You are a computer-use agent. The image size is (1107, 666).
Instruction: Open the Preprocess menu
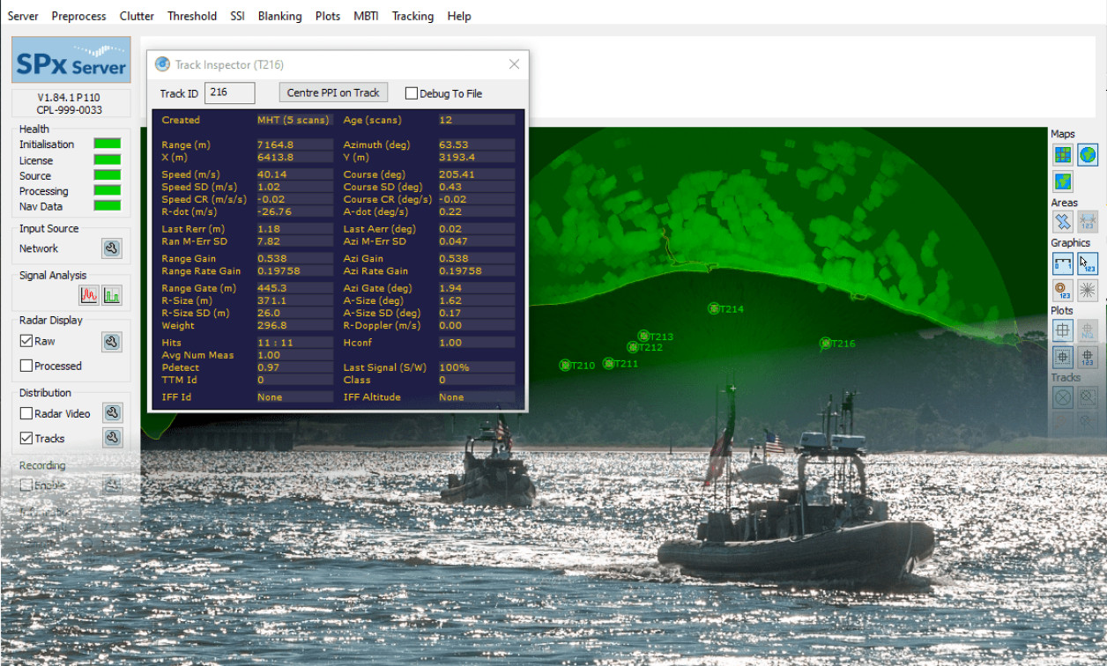pos(78,16)
